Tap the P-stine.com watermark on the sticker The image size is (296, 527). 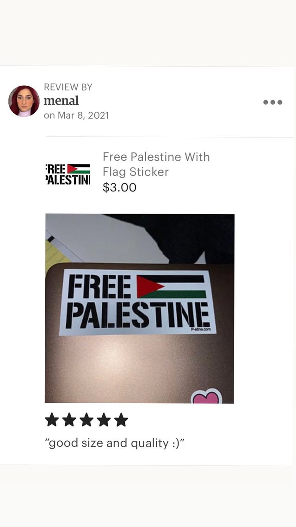click(x=201, y=330)
